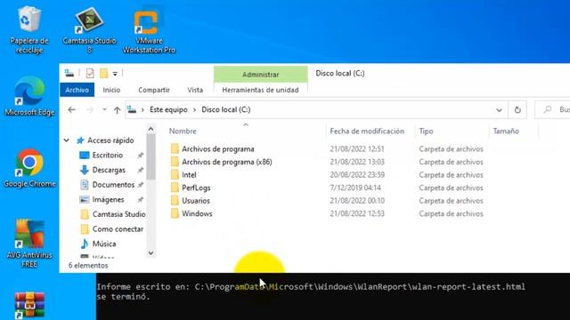Select the Intel folder row
This screenshot has height=320, width=570.
coord(189,175)
